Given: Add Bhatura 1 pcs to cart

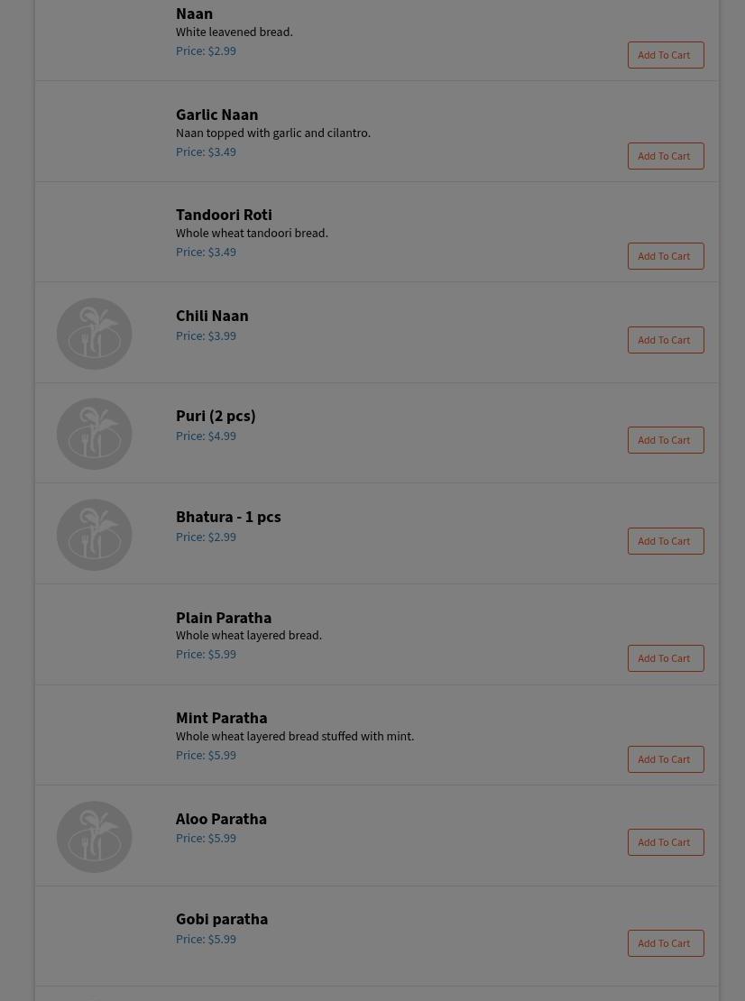Looking at the screenshot, I should pos(665,541).
